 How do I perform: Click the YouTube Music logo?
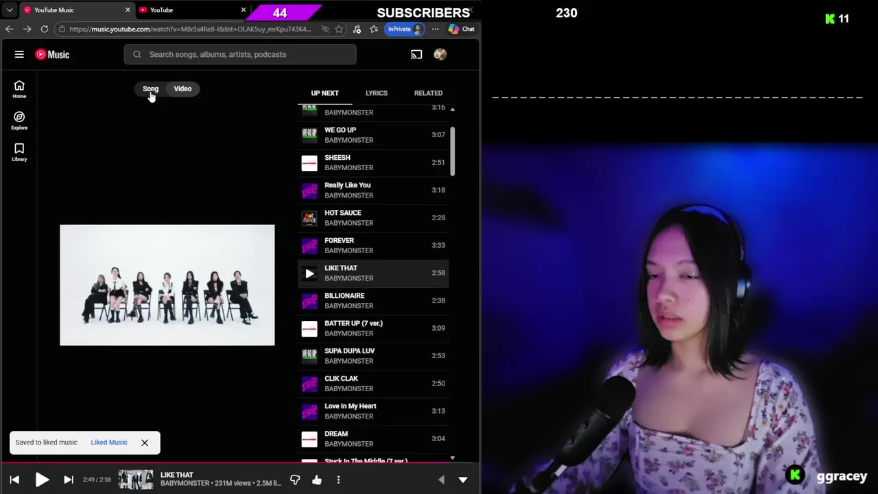pos(52,54)
